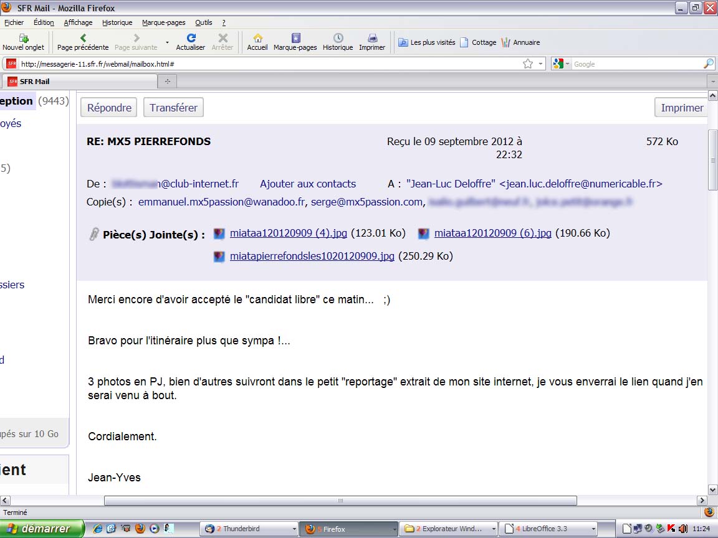Click the image icon beside miataa120120909 (6).jpg
718x538 pixels.
point(424,234)
